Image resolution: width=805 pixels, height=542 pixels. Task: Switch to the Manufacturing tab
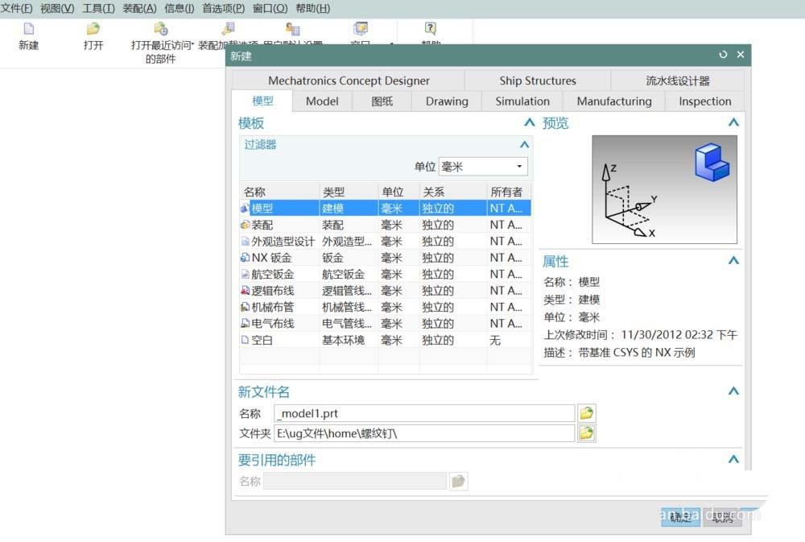pos(613,101)
